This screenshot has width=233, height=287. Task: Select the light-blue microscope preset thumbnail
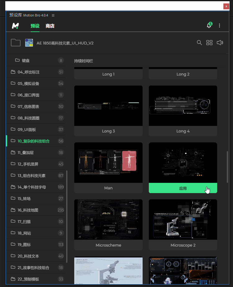click(x=108, y=271)
